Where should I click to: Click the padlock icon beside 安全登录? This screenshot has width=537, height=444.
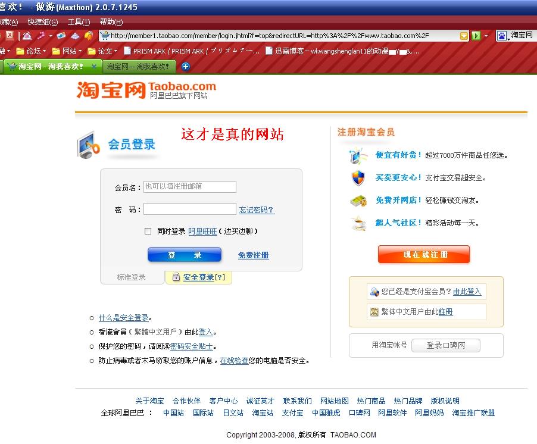(176, 277)
